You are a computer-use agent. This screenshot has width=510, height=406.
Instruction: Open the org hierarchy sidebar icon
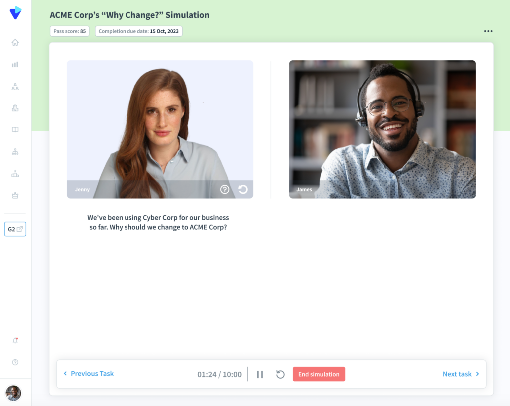click(15, 151)
